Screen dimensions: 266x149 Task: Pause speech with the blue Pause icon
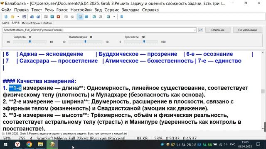52,17
